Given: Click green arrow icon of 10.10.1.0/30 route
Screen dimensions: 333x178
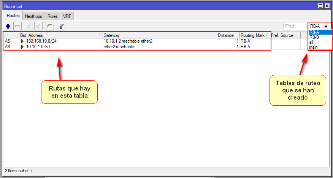Looking at the screenshot, I should point(22,47).
